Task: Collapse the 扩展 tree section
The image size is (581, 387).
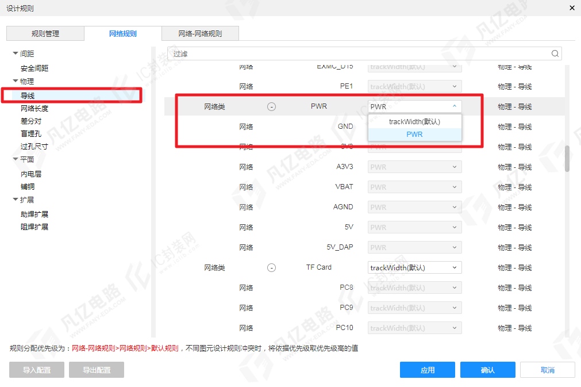Action: pos(16,200)
